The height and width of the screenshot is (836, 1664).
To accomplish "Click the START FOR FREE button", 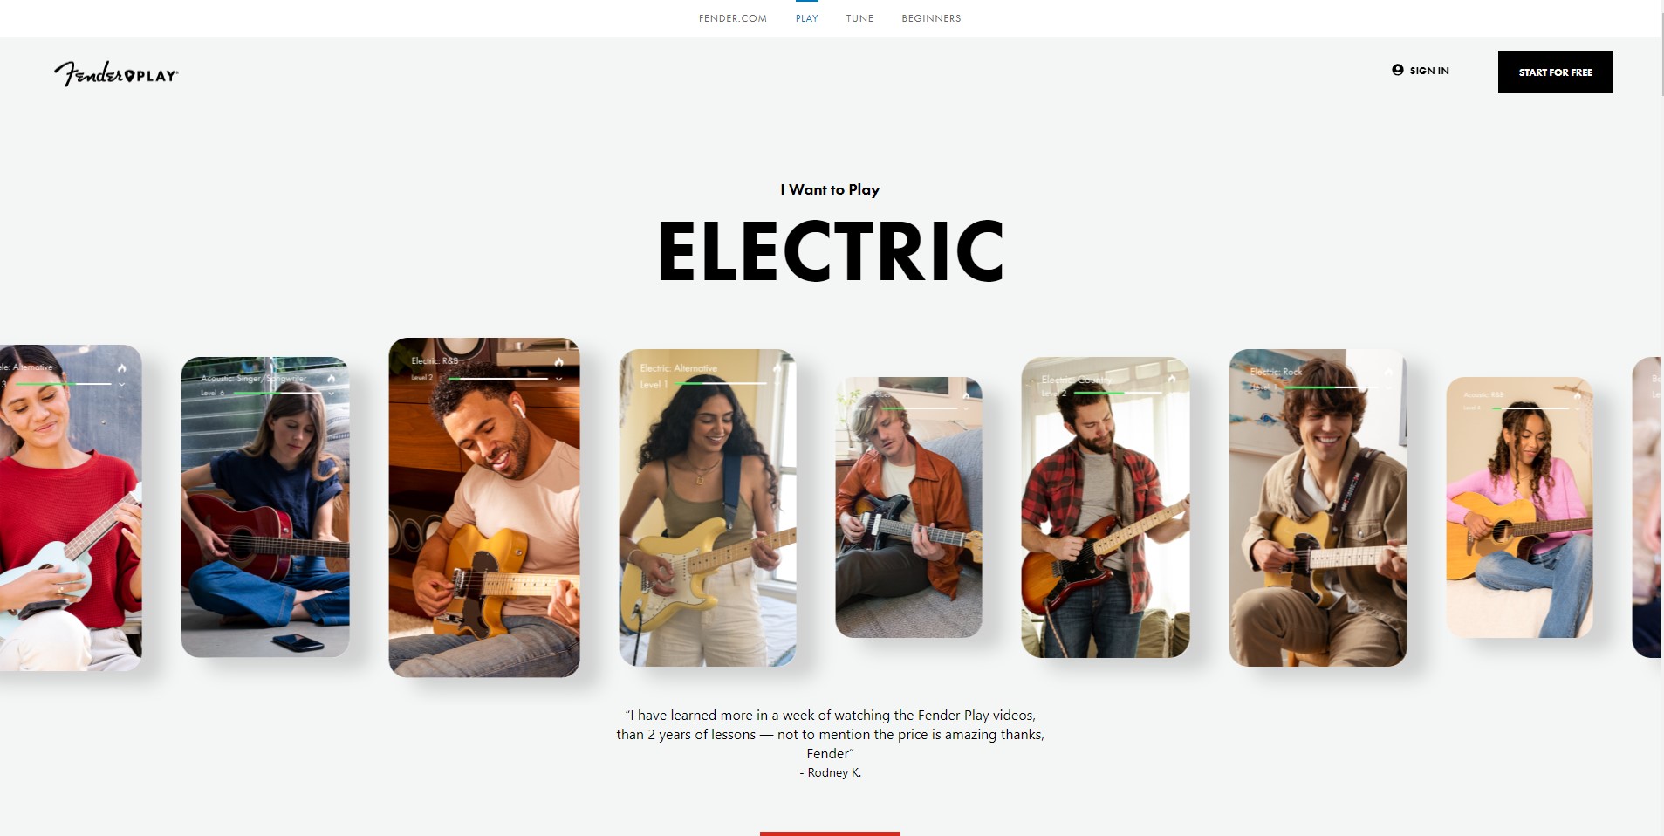I will coord(1555,72).
